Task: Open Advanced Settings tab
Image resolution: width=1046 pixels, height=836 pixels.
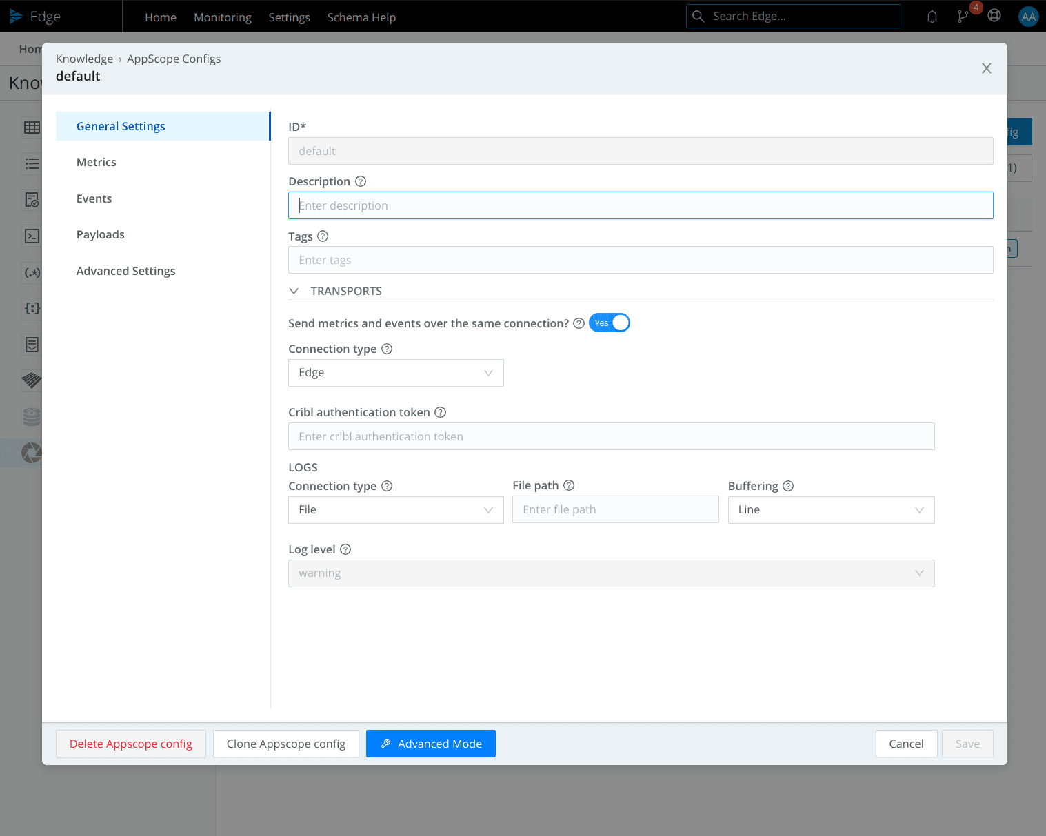Action: tap(125, 271)
